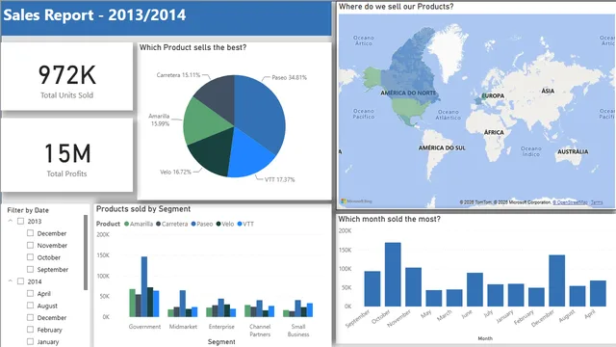
Task: Click the Microsoft Bing logo
Action: coord(356,201)
